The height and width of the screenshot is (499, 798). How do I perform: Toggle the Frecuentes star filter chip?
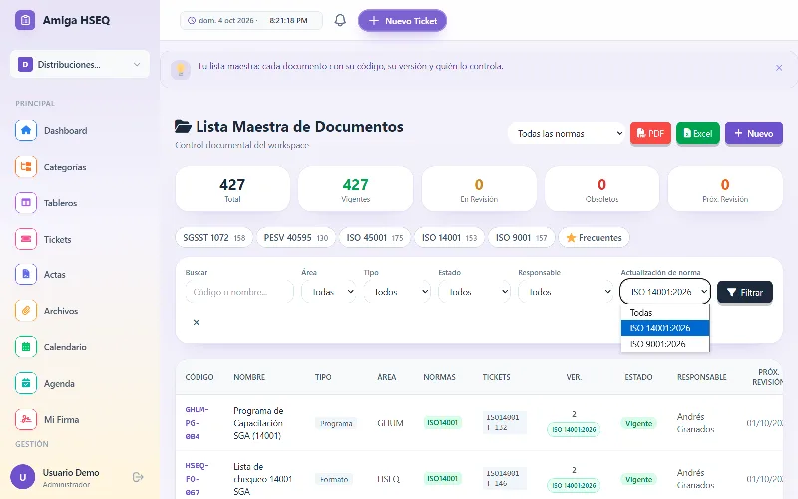point(594,238)
